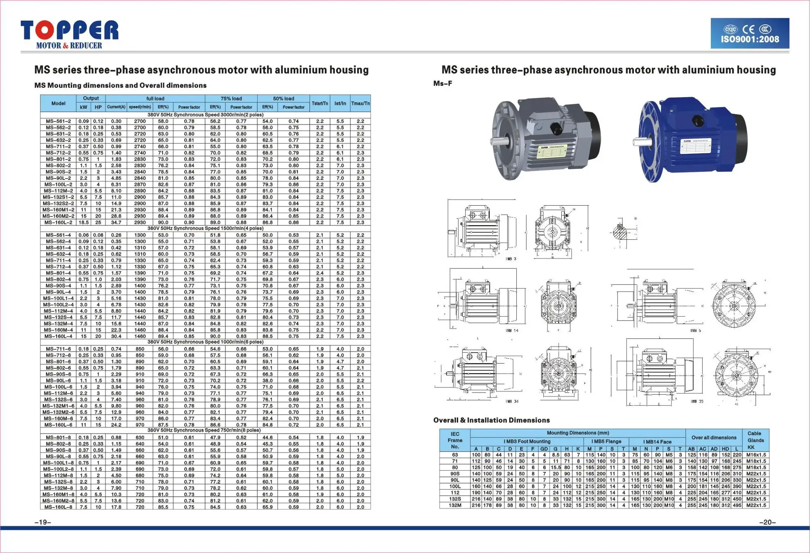Click the IEC Frame No. header cell
This screenshot has width=810, height=553.
[x=455, y=440]
